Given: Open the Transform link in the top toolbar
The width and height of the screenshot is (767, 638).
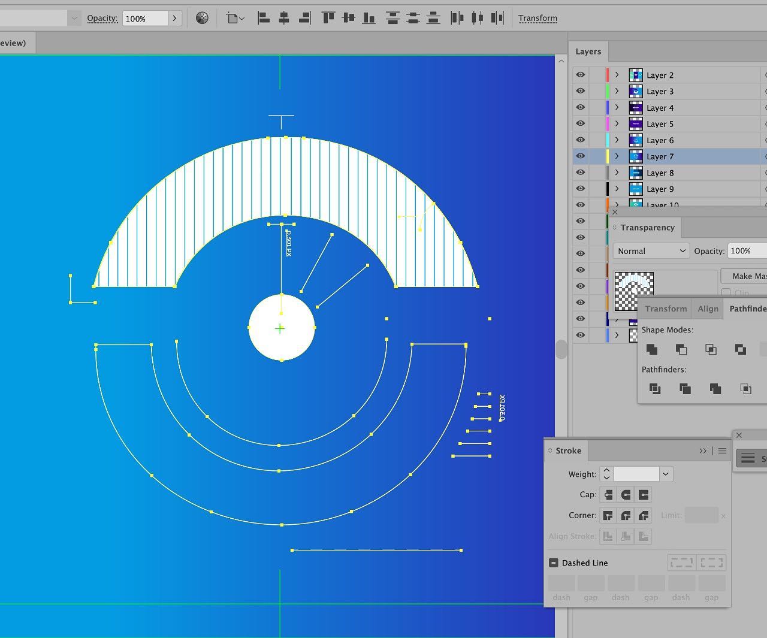Looking at the screenshot, I should pos(537,18).
